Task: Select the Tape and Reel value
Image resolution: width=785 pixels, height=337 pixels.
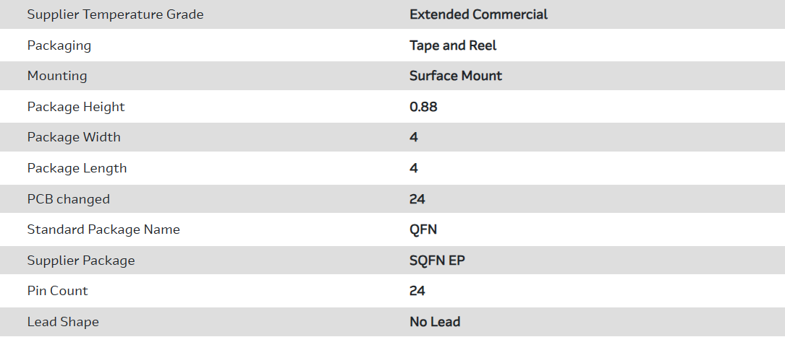Action: pos(453,45)
